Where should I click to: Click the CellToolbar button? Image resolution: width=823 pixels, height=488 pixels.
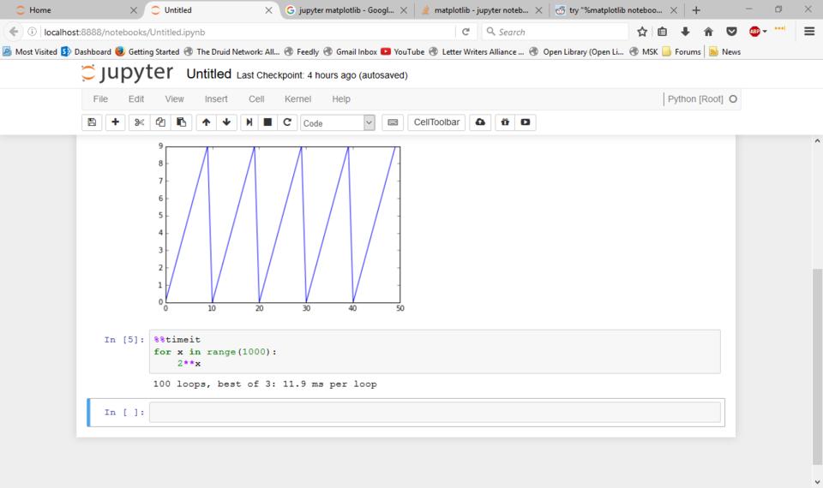click(436, 122)
